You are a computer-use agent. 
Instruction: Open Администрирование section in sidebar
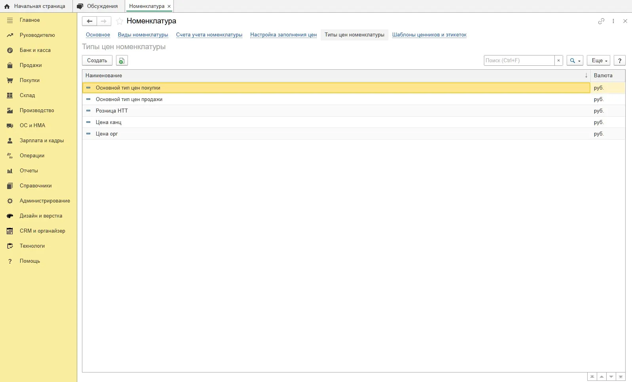(x=45, y=201)
